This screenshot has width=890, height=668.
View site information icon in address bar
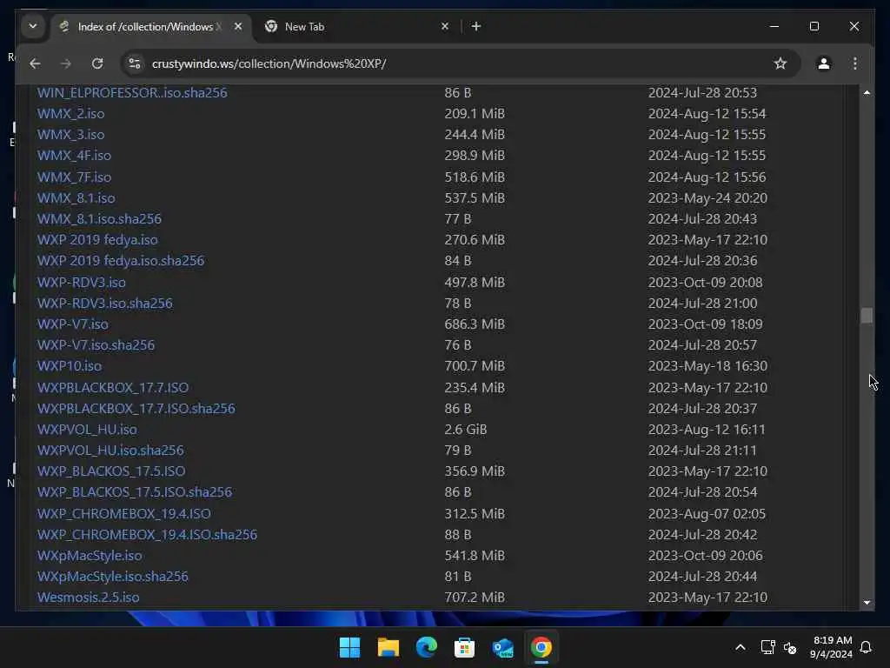click(x=135, y=63)
